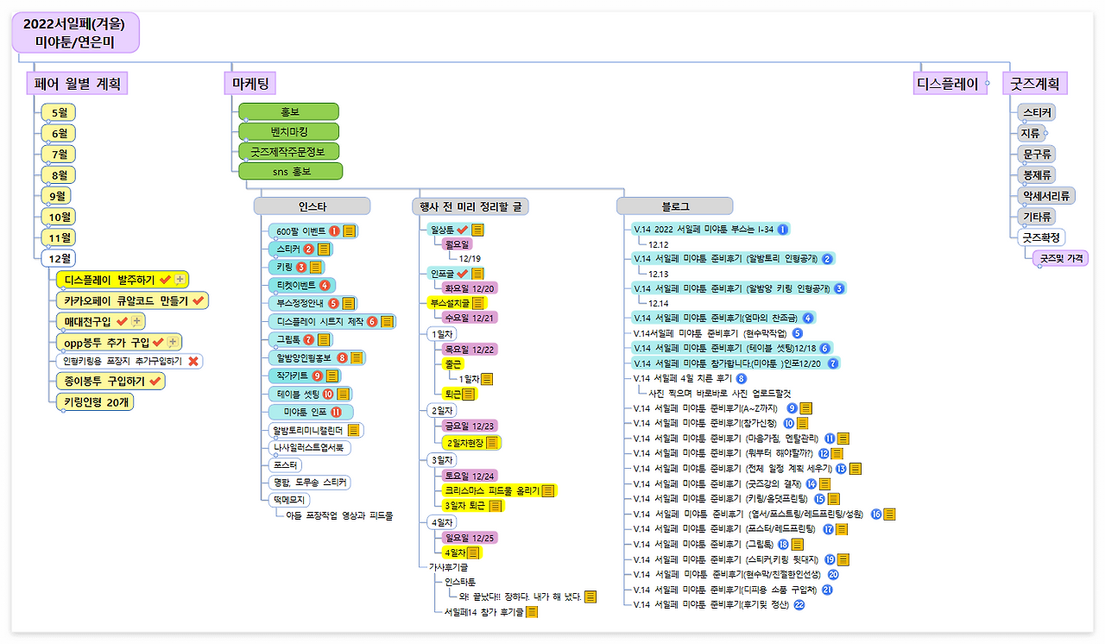
Task: Toggle the checkmark on 디스플레이 발주하기
Action: tap(166, 280)
